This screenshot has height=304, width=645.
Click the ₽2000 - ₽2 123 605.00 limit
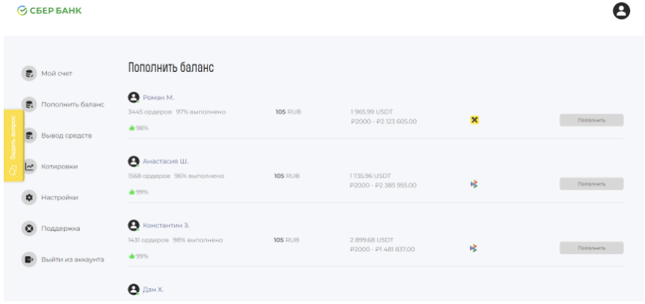pos(383,121)
